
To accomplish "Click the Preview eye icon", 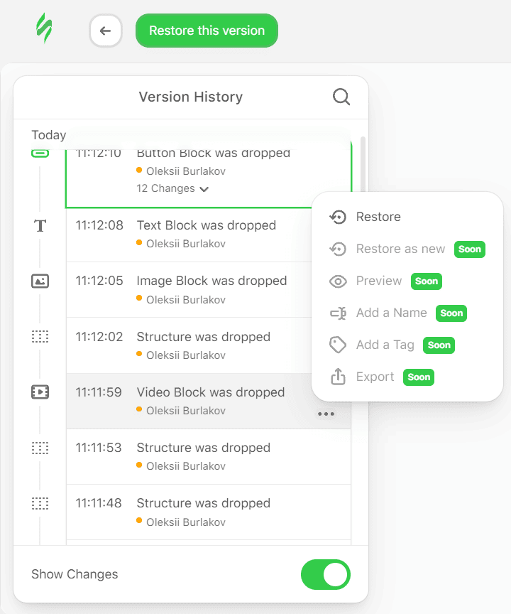I will click(x=339, y=281).
